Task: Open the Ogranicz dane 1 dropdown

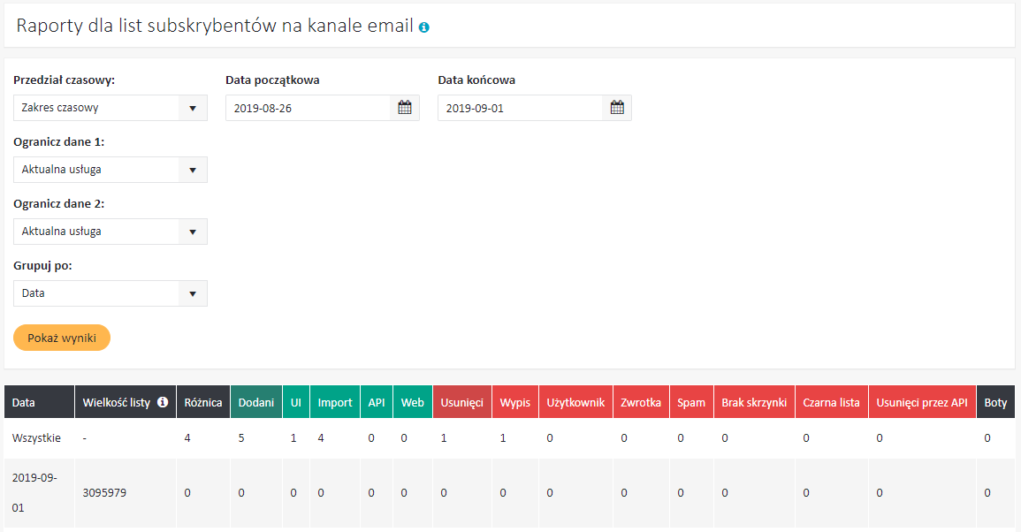Action: pos(110,170)
